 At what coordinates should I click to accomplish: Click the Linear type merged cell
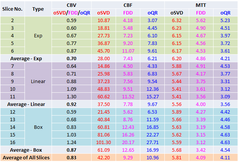pos(38,82)
